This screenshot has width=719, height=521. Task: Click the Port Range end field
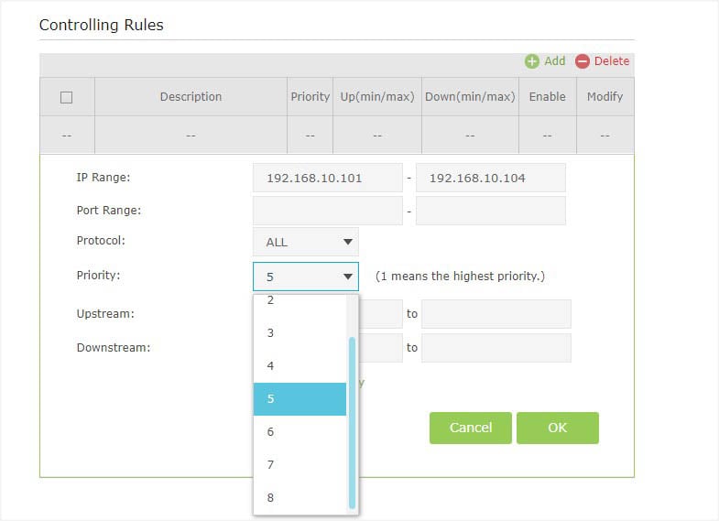[x=491, y=211]
